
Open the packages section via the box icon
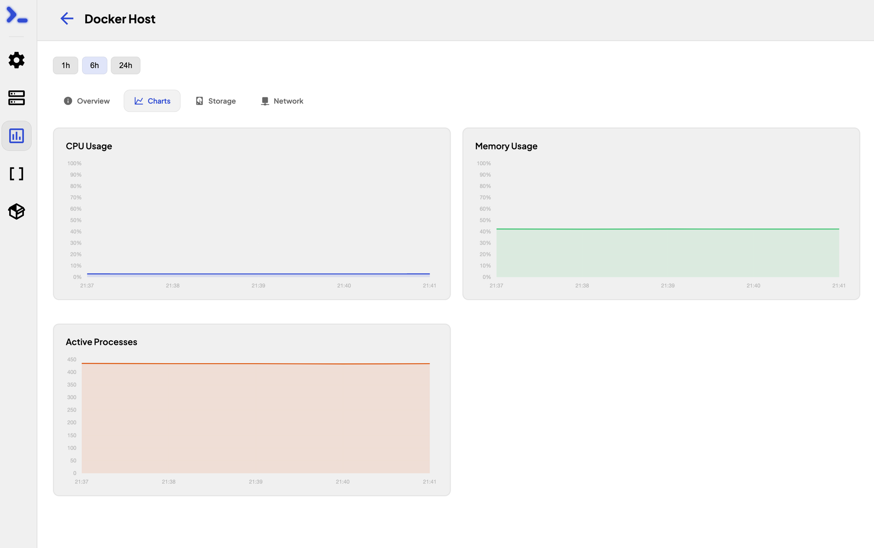tap(17, 212)
